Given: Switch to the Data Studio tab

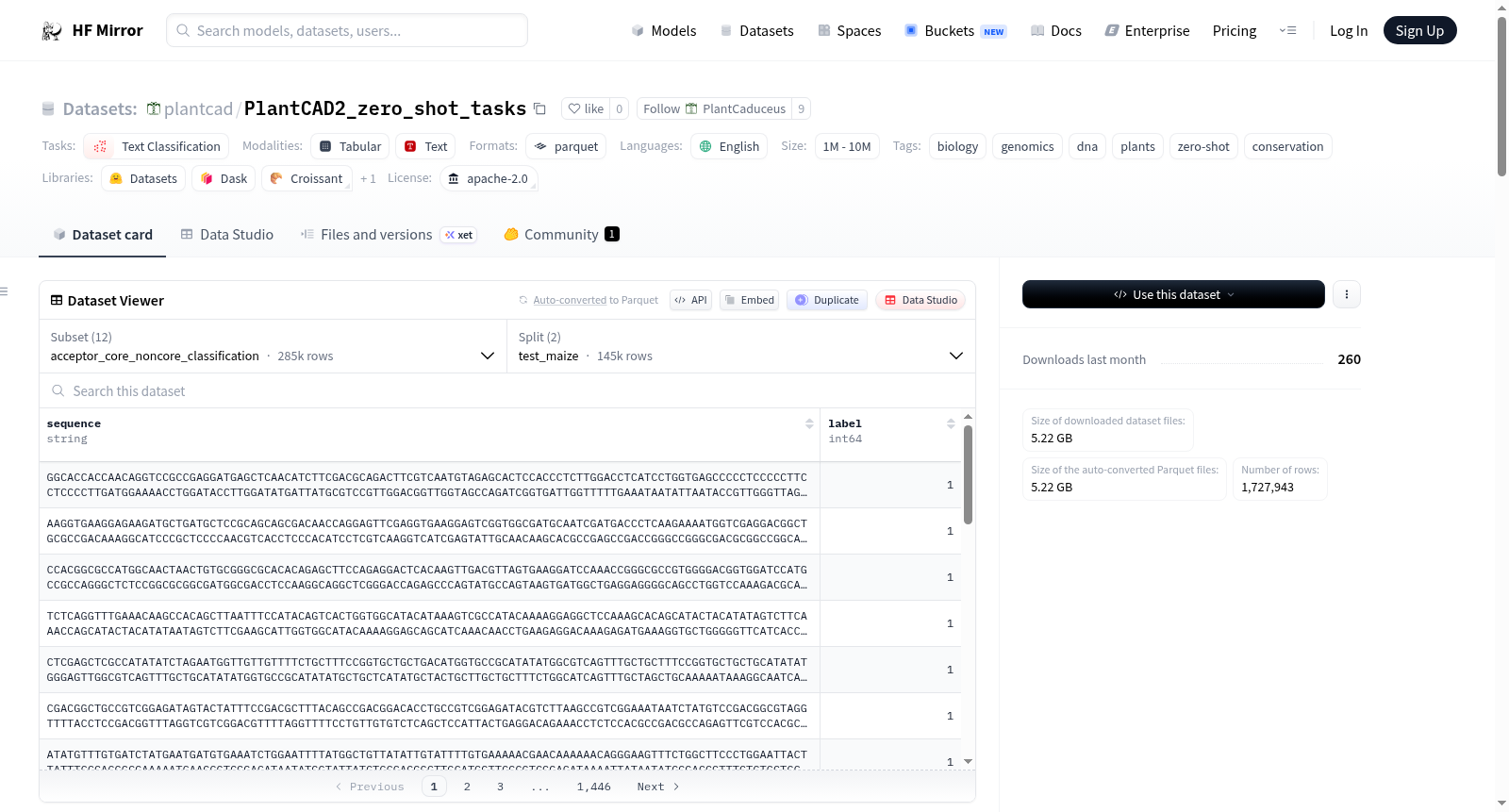Looking at the screenshot, I should click(226, 235).
